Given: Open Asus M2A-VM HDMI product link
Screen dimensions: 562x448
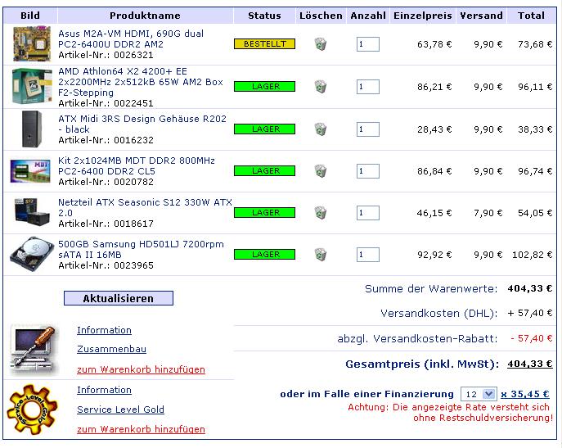Looking at the screenshot, I should click(x=131, y=38).
